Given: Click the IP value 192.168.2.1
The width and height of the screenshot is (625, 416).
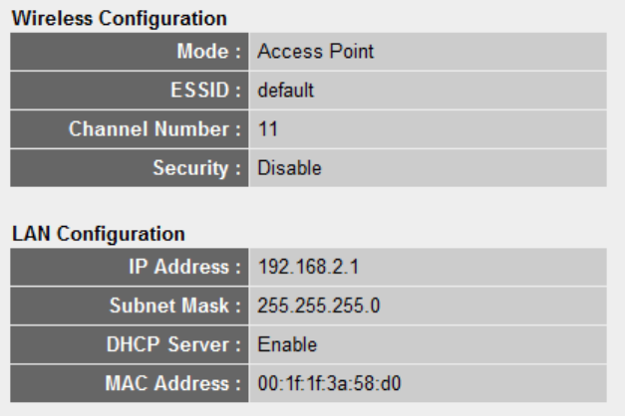Looking at the screenshot, I should (309, 267).
